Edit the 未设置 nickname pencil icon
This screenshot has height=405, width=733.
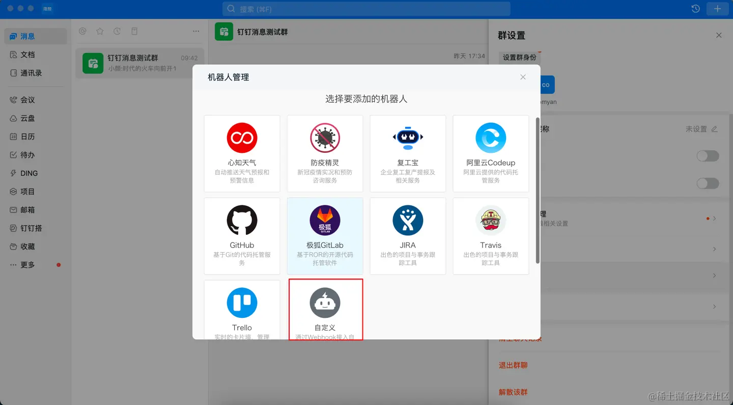pos(714,129)
